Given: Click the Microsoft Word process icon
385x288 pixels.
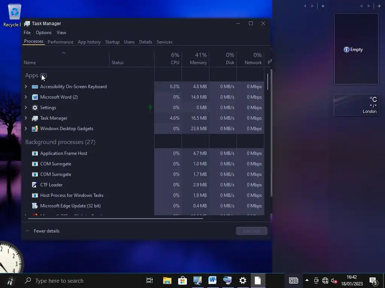Looking at the screenshot, I should (x=35, y=97).
